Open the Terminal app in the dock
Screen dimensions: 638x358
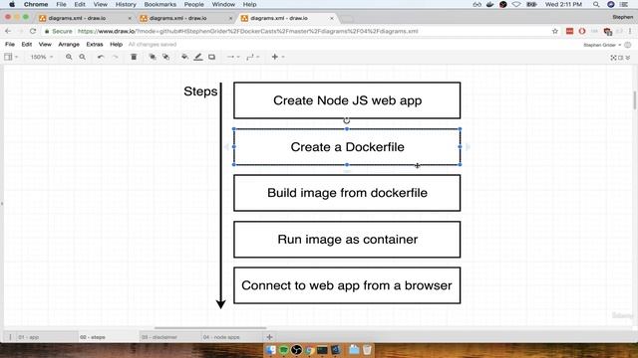coord(322,350)
